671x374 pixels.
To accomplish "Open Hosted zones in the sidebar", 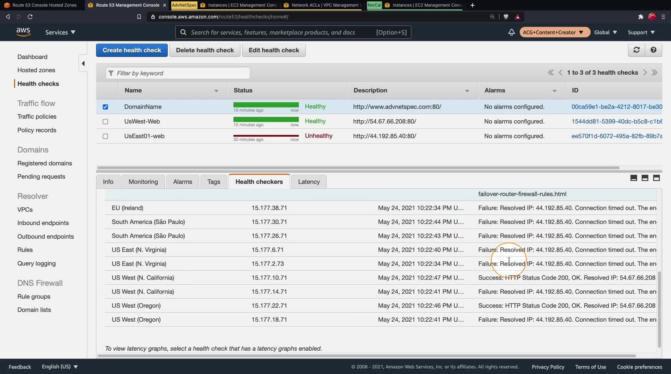I will pos(36,70).
